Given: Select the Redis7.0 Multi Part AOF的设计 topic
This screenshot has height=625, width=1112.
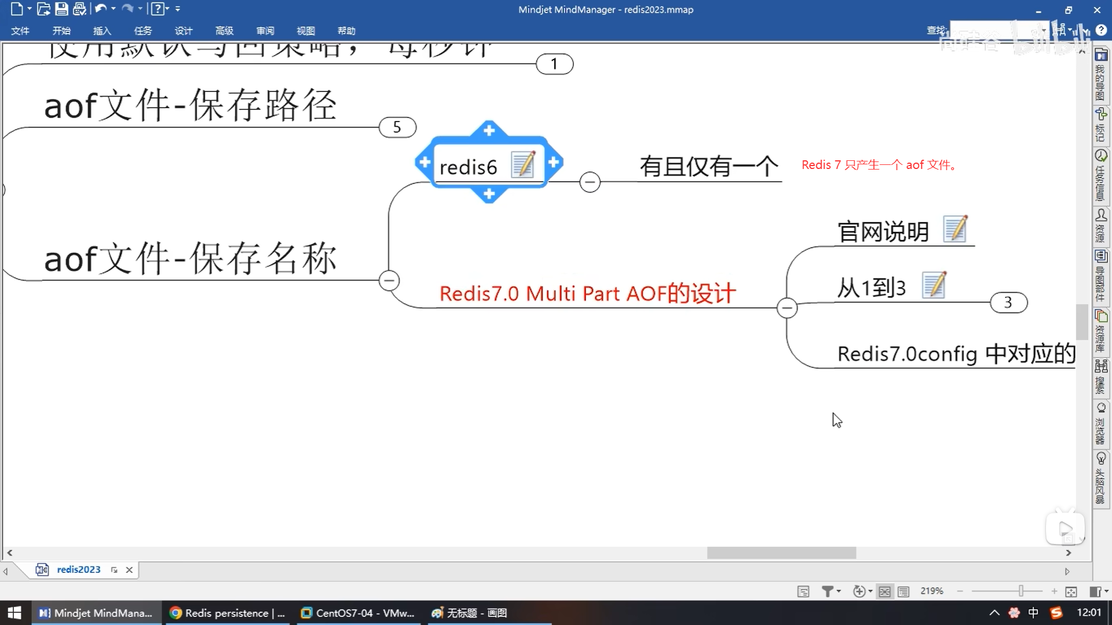Looking at the screenshot, I should pyautogui.click(x=587, y=293).
